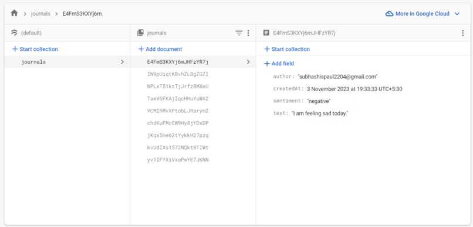Click the document icon beside E4FmS3KXYj6mJHFzYR7j header
Screen dimensions: 473x227
coord(266,33)
